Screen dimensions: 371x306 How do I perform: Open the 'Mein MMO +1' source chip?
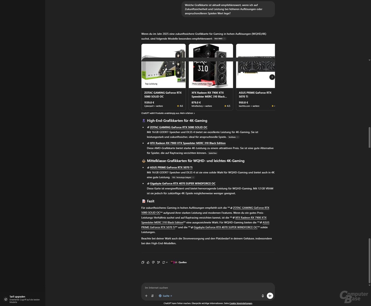220,39
